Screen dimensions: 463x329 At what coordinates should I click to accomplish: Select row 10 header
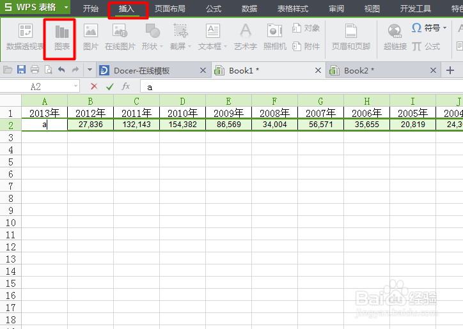pos(11,222)
